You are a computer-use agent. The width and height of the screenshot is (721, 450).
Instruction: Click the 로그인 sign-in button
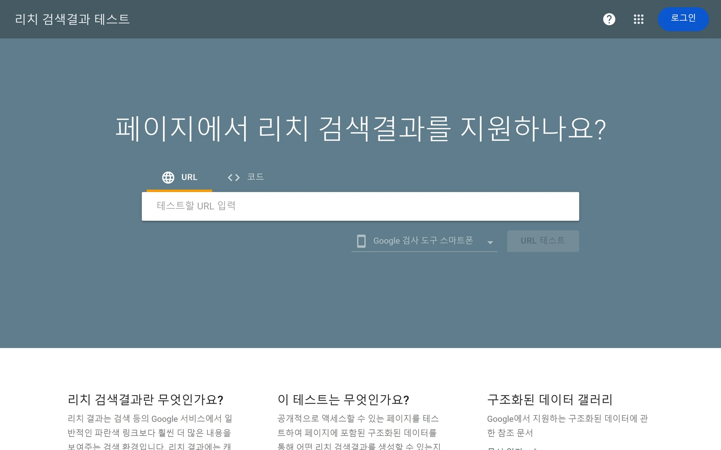[683, 19]
